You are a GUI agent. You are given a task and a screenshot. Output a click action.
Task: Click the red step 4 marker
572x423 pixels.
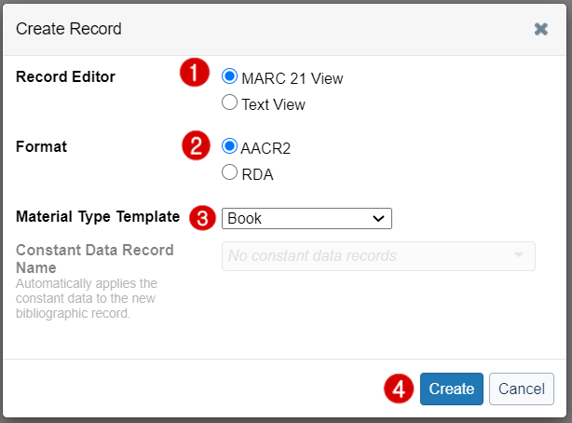(399, 389)
